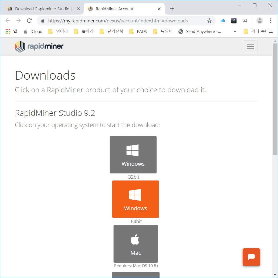Click the page vertical scrollbar thumb

pyautogui.click(x=275, y=99)
